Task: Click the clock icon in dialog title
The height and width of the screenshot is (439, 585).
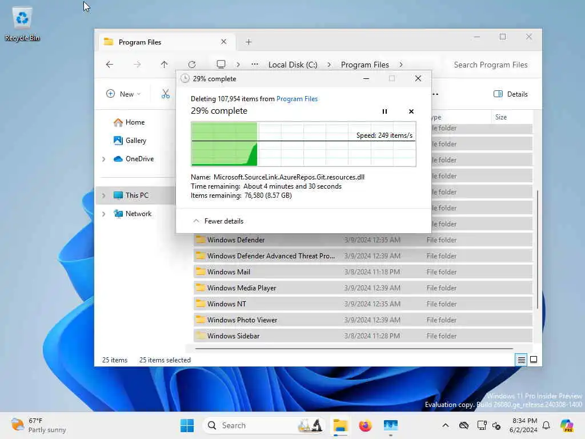Action: click(185, 78)
